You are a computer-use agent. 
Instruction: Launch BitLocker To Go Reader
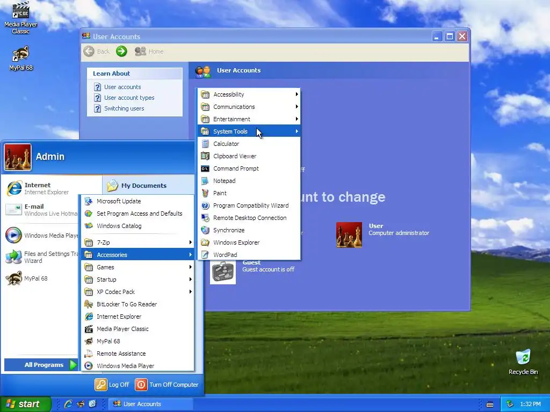pos(137,304)
